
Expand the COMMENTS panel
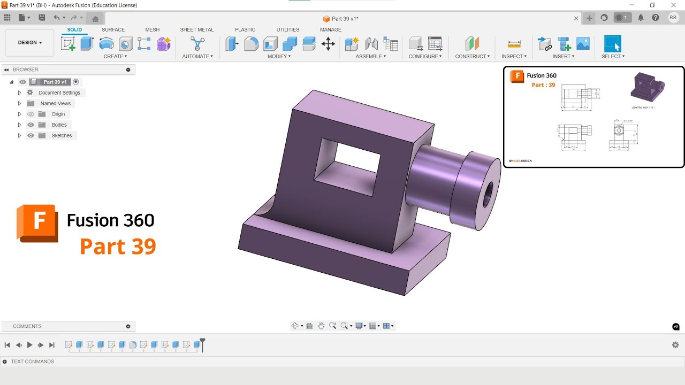click(128, 326)
